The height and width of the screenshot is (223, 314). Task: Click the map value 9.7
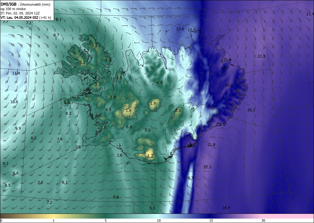[x=191, y=178]
